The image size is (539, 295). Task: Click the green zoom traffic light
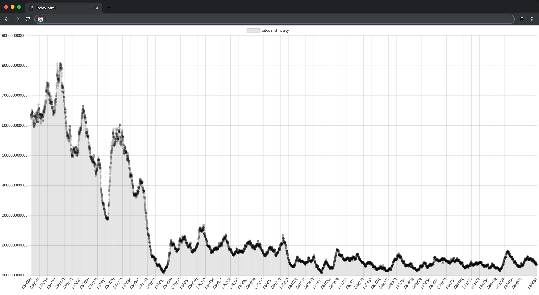[19, 7]
